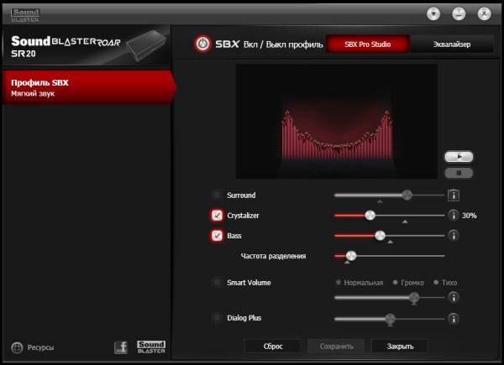Toggle the SBX profile power button

[202, 44]
